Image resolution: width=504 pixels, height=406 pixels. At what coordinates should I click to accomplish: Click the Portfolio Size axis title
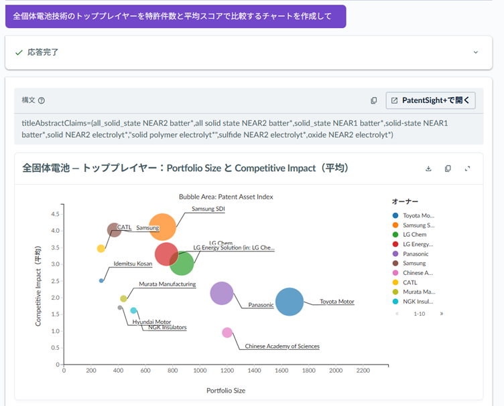pos(226,391)
